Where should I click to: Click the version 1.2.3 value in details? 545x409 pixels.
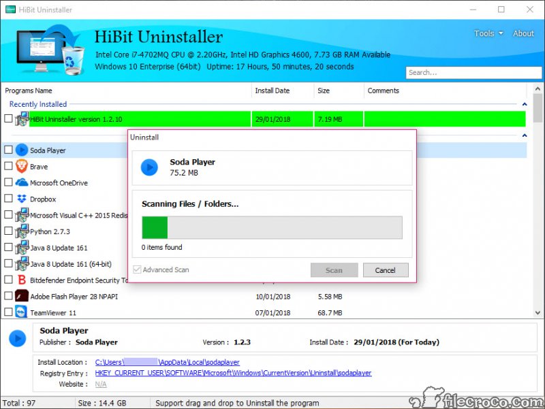coord(242,342)
